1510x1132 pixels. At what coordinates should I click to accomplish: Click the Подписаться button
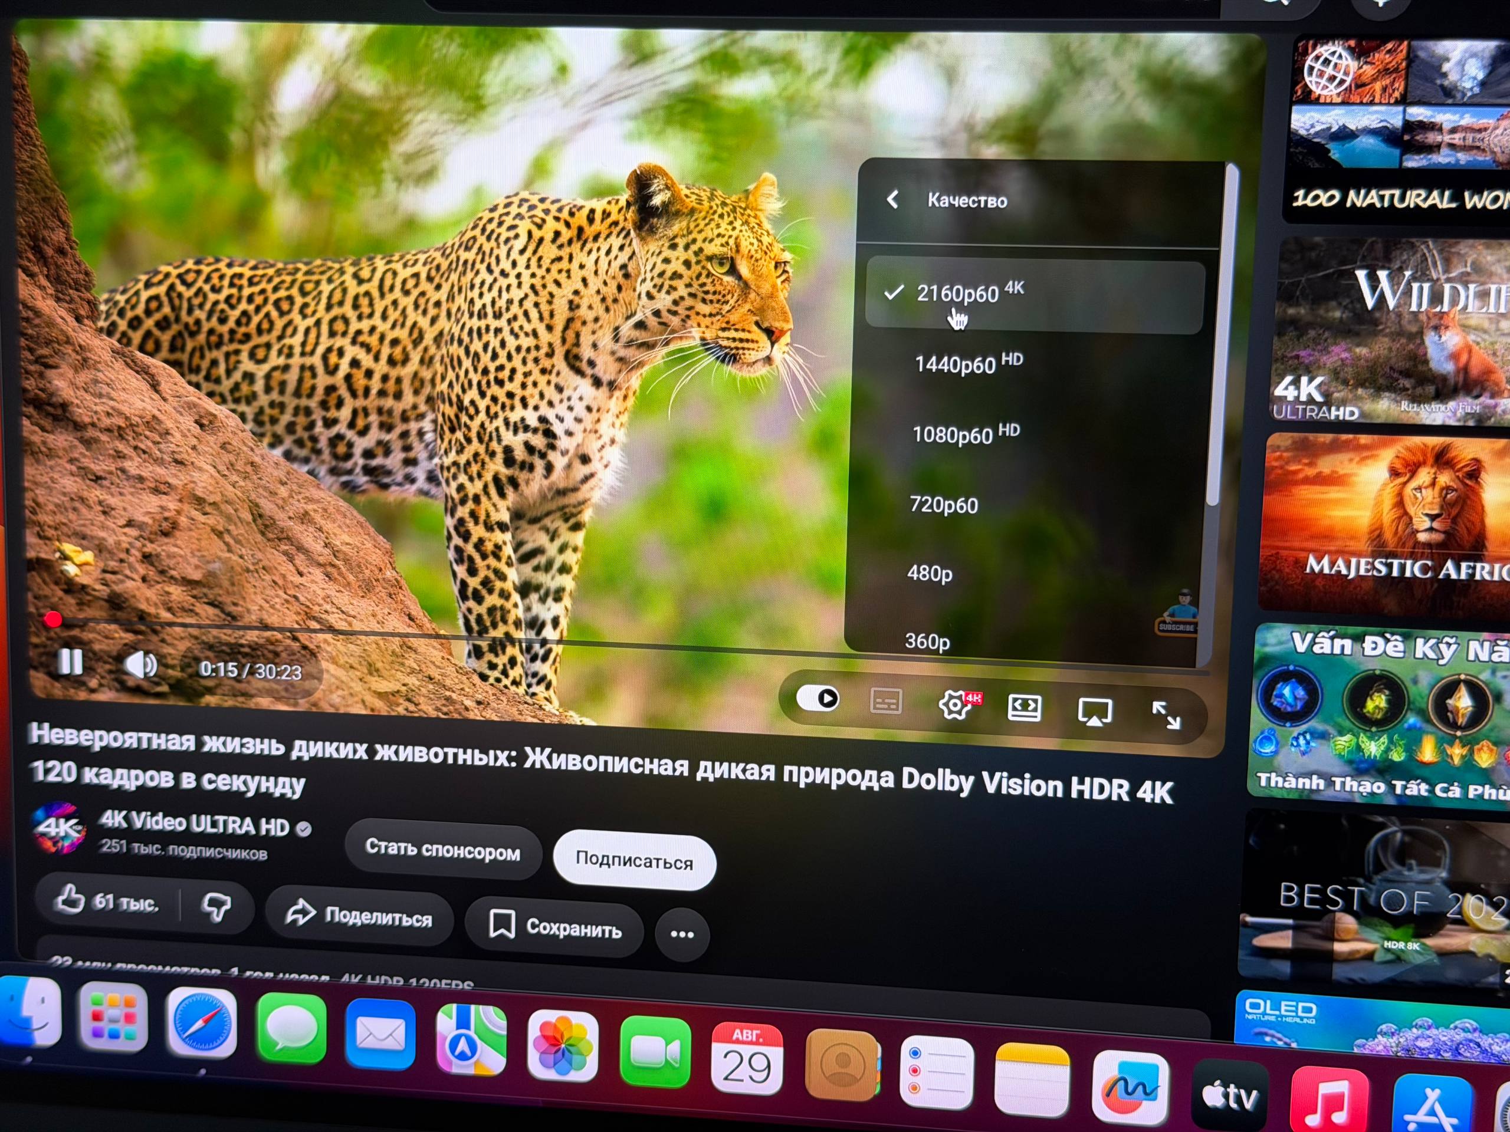(x=634, y=861)
